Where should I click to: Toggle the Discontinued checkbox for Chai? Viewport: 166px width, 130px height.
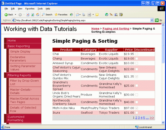point(137,54)
